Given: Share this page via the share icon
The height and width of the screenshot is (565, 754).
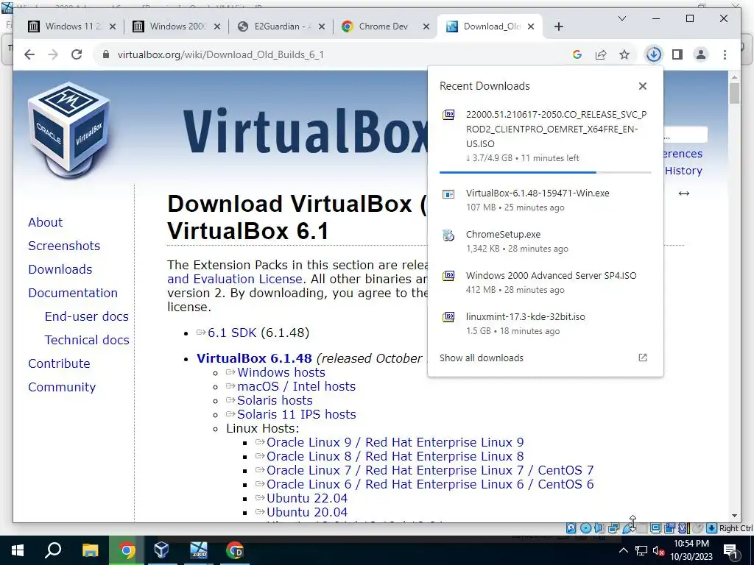Looking at the screenshot, I should click(601, 54).
